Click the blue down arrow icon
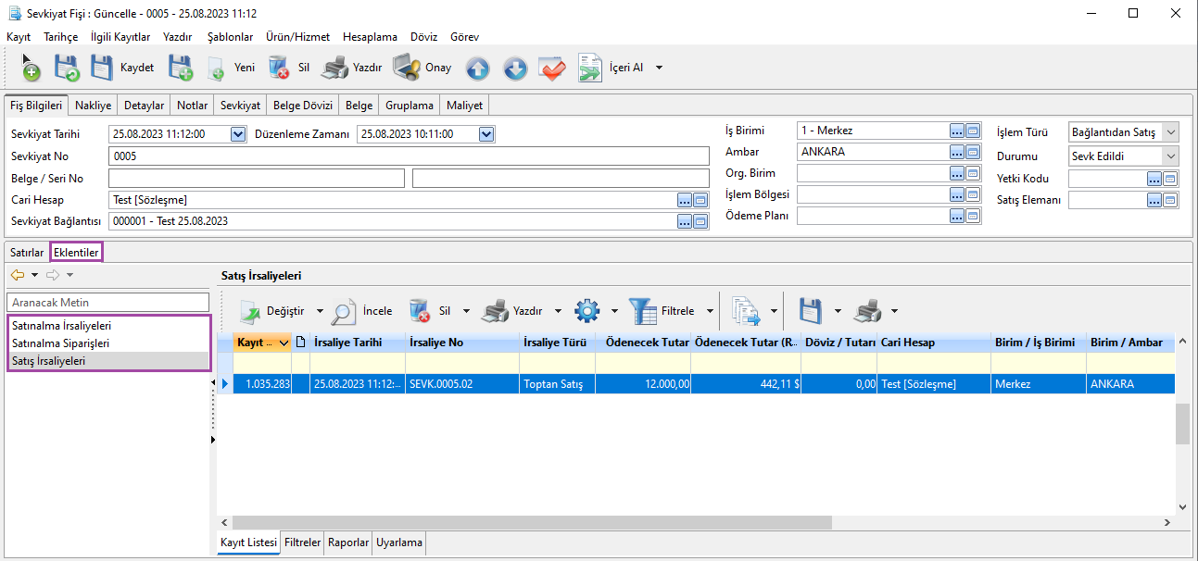 (x=515, y=68)
